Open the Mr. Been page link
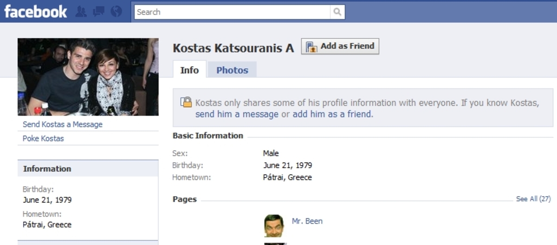 (x=307, y=221)
